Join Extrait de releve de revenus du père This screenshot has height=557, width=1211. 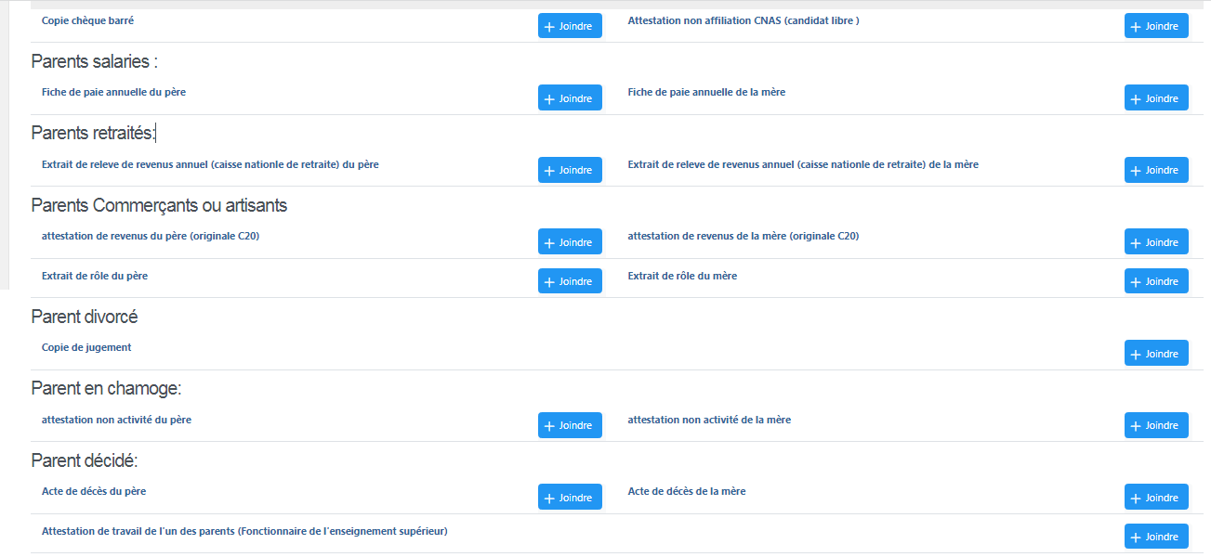[570, 170]
